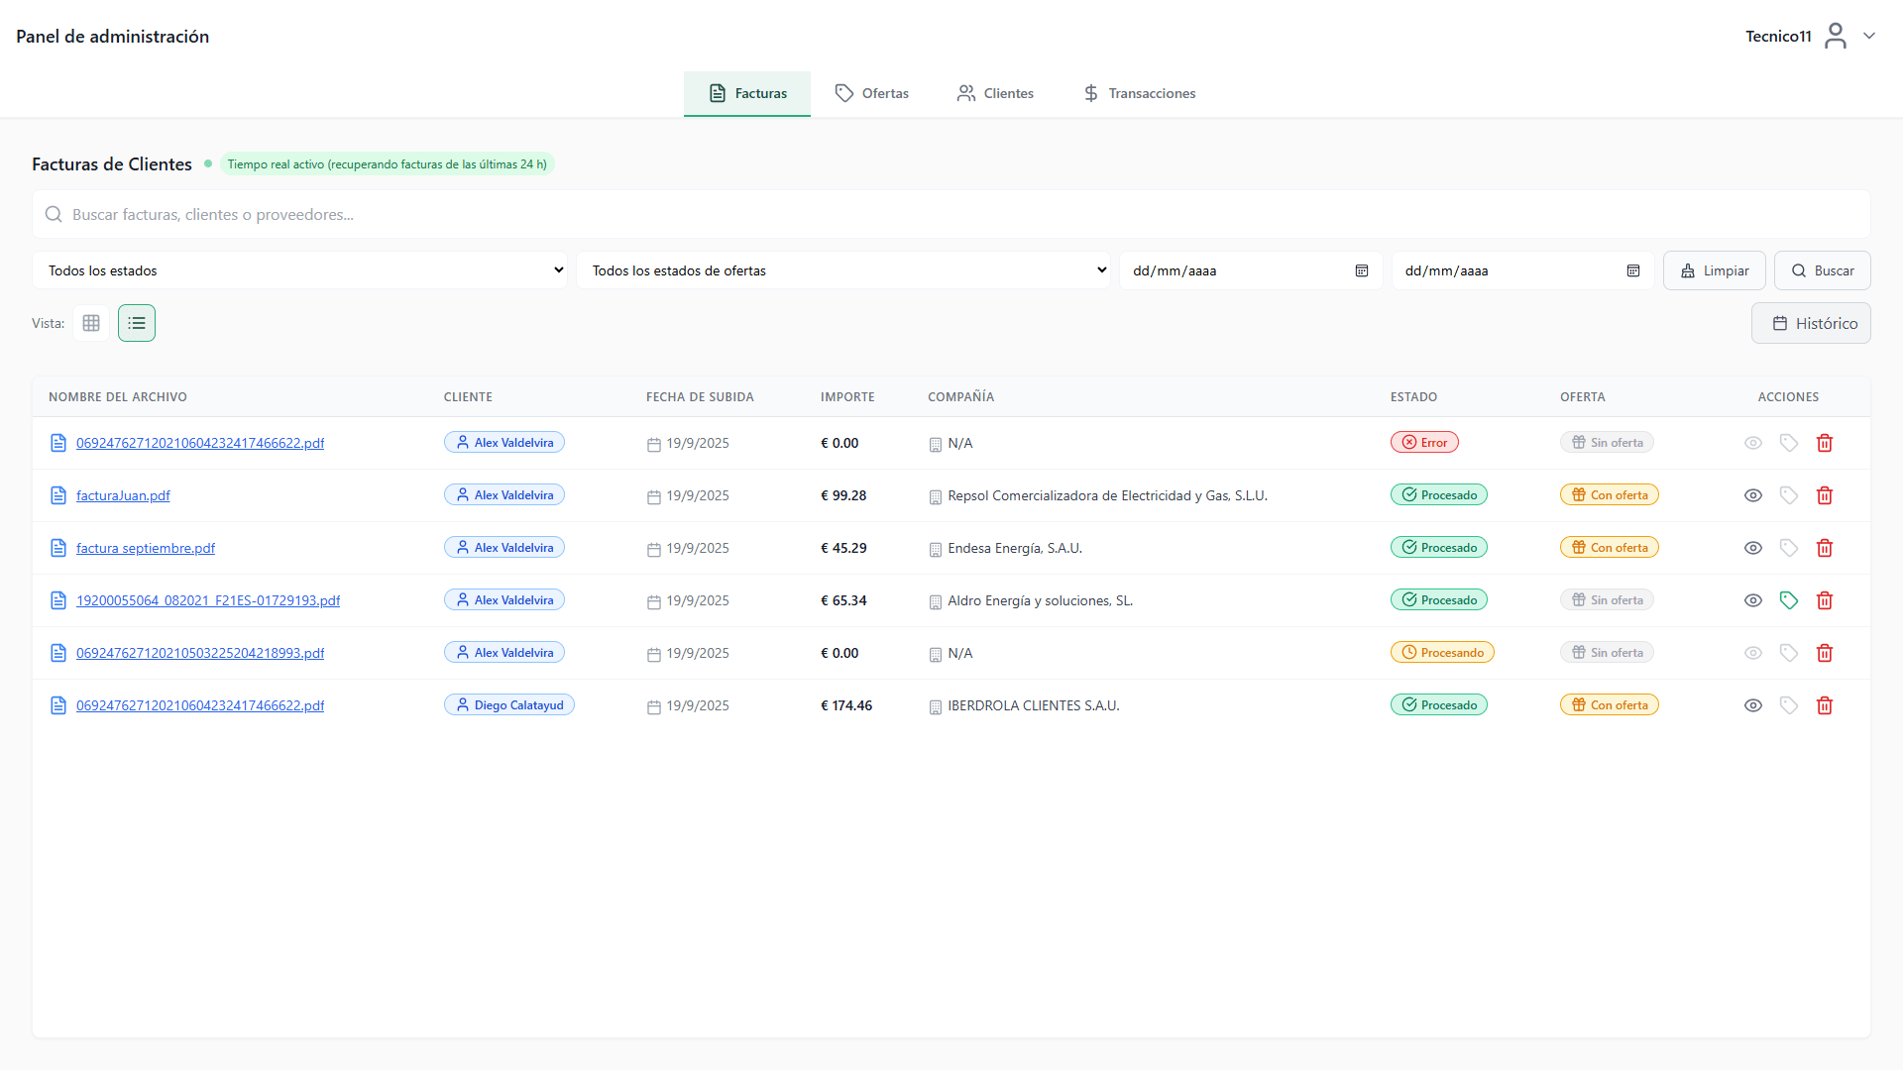
Task: Click trash icon in Aldro Energía row
Action: point(1825,600)
